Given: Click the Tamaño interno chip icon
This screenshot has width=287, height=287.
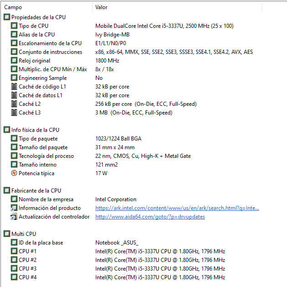Looking at the screenshot, I should 14,165.
